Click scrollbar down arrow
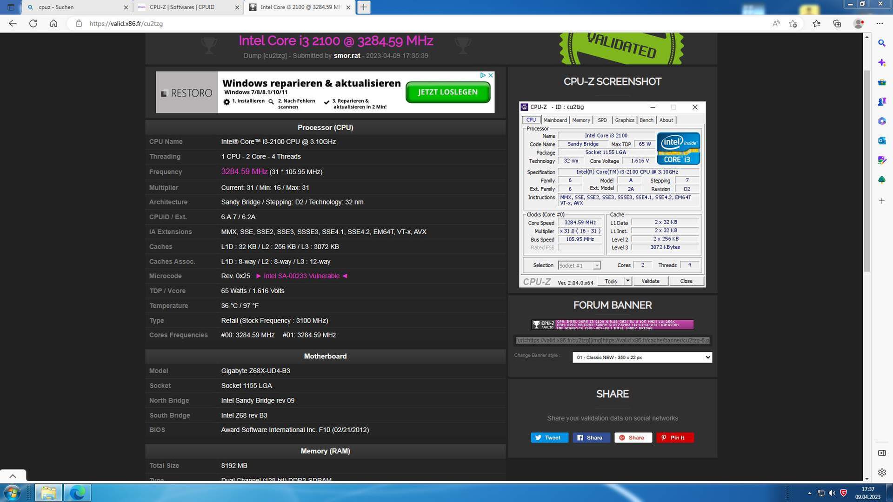The image size is (893, 502). (866, 478)
